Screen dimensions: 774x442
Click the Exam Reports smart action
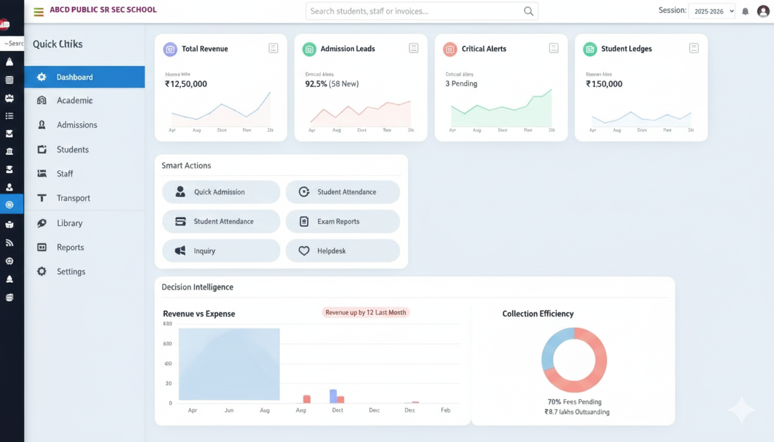click(343, 221)
